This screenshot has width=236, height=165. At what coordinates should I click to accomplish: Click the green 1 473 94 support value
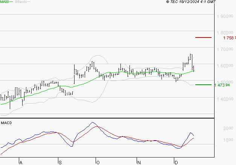pos(222,85)
